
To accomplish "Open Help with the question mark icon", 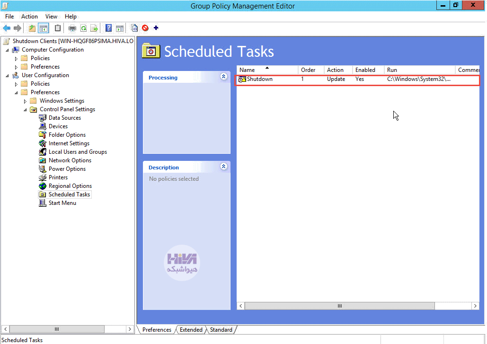I will tap(108, 28).
